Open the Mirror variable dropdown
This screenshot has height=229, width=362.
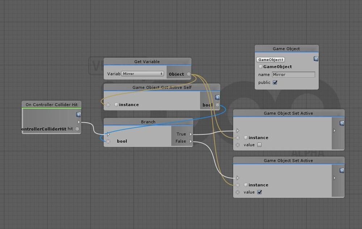pos(142,74)
